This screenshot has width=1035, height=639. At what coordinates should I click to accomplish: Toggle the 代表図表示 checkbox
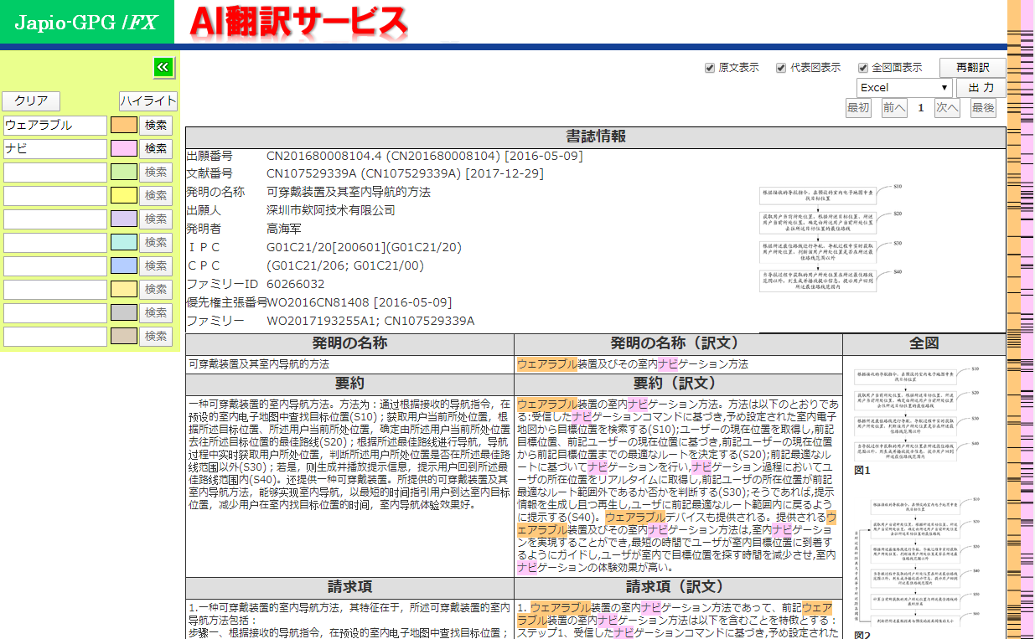point(781,68)
